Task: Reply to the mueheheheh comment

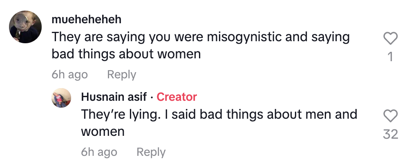Action: 121,75
